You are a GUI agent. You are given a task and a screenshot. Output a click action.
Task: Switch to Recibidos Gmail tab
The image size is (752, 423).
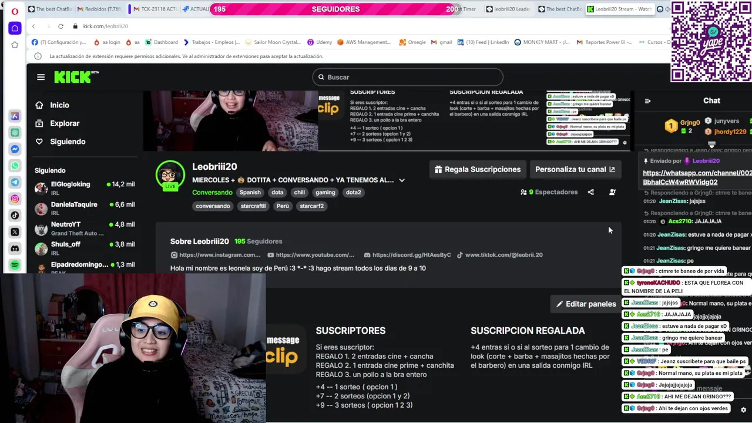pyautogui.click(x=99, y=9)
